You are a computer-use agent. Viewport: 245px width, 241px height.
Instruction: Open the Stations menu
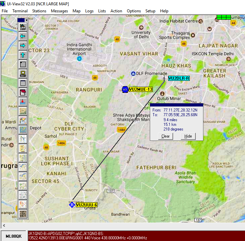coord(39,11)
